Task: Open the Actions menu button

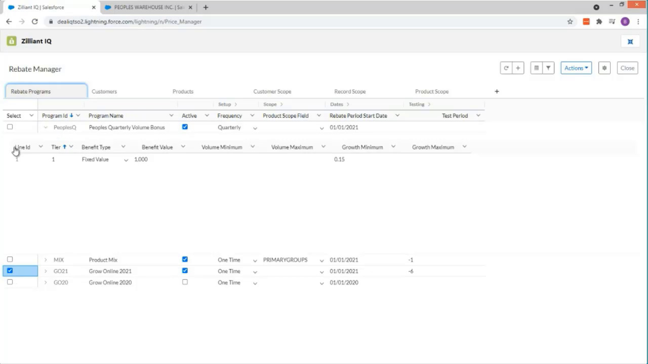Action: point(576,68)
